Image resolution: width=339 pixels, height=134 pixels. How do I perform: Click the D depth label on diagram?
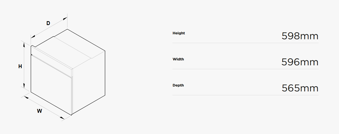(x=48, y=23)
